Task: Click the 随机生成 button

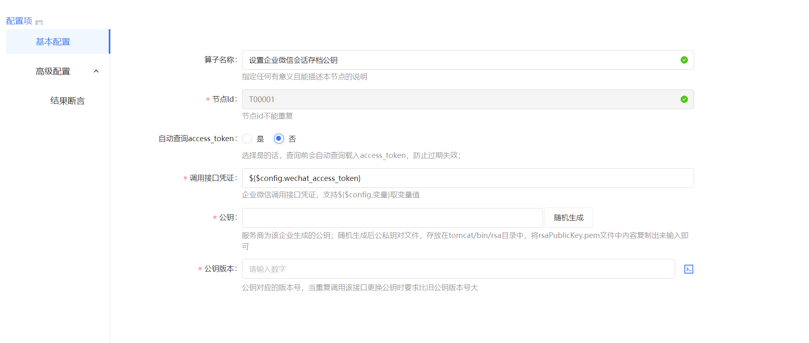Action: coord(568,218)
